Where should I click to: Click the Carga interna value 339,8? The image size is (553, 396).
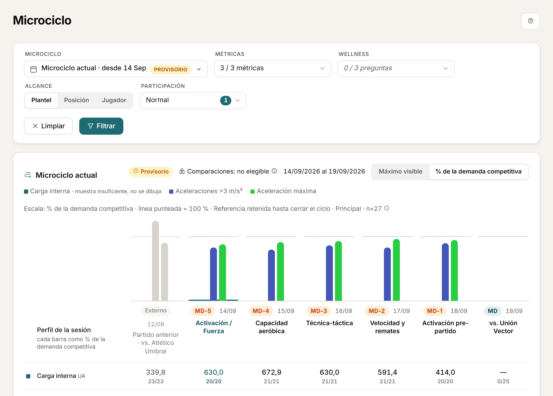tap(156, 372)
